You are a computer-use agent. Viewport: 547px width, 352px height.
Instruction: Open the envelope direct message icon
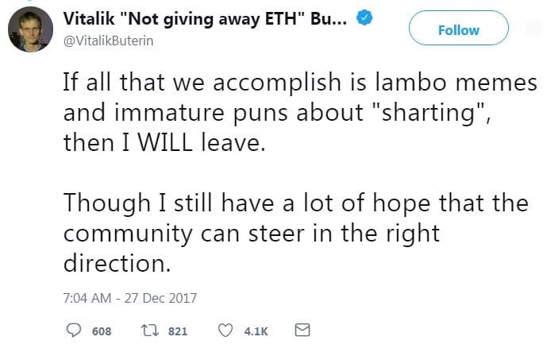[302, 330]
